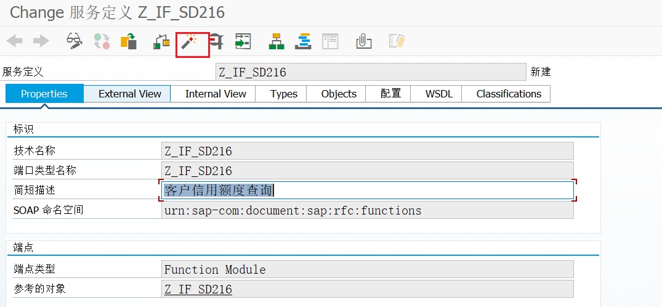This screenshot has height=307, width=662.
Task: Click the forward arrow toolbar icon
Action: (41, 41)
